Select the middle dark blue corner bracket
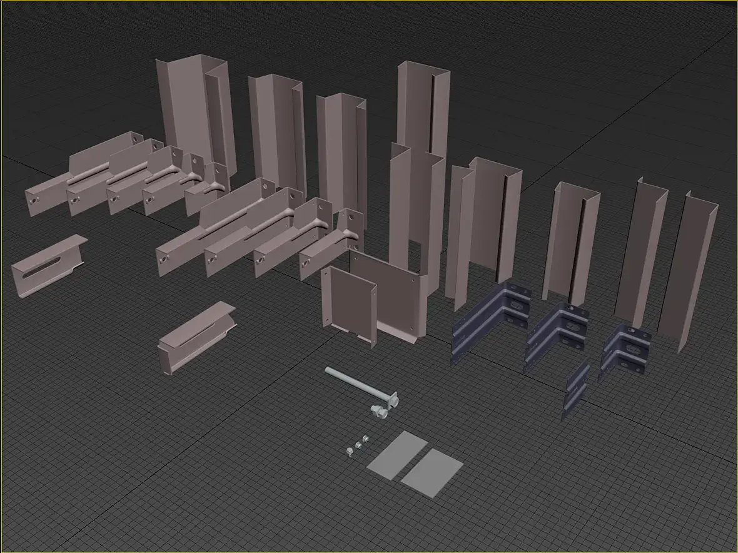 pos(557,337)
